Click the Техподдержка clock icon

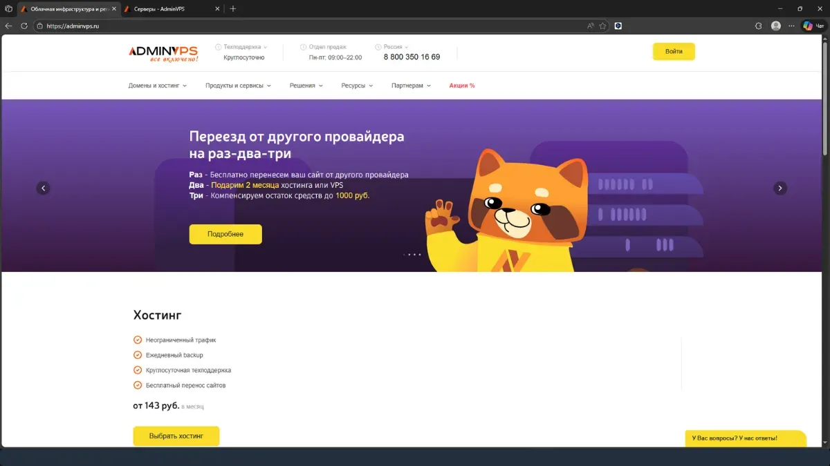click(x=218, y=47)
